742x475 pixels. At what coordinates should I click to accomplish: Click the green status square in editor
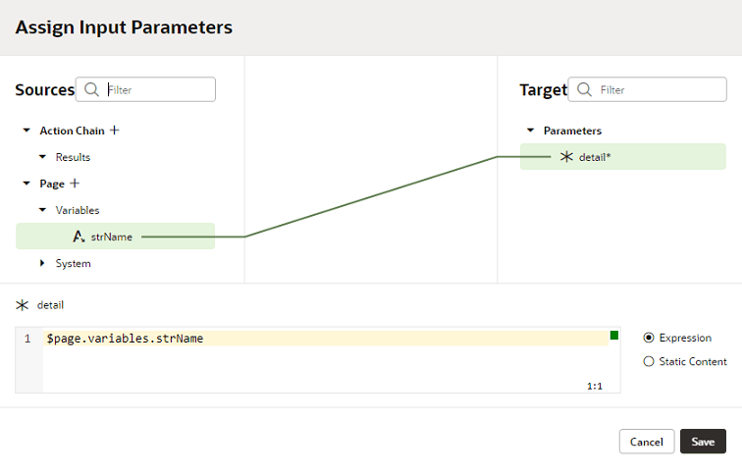pos(614,336)
